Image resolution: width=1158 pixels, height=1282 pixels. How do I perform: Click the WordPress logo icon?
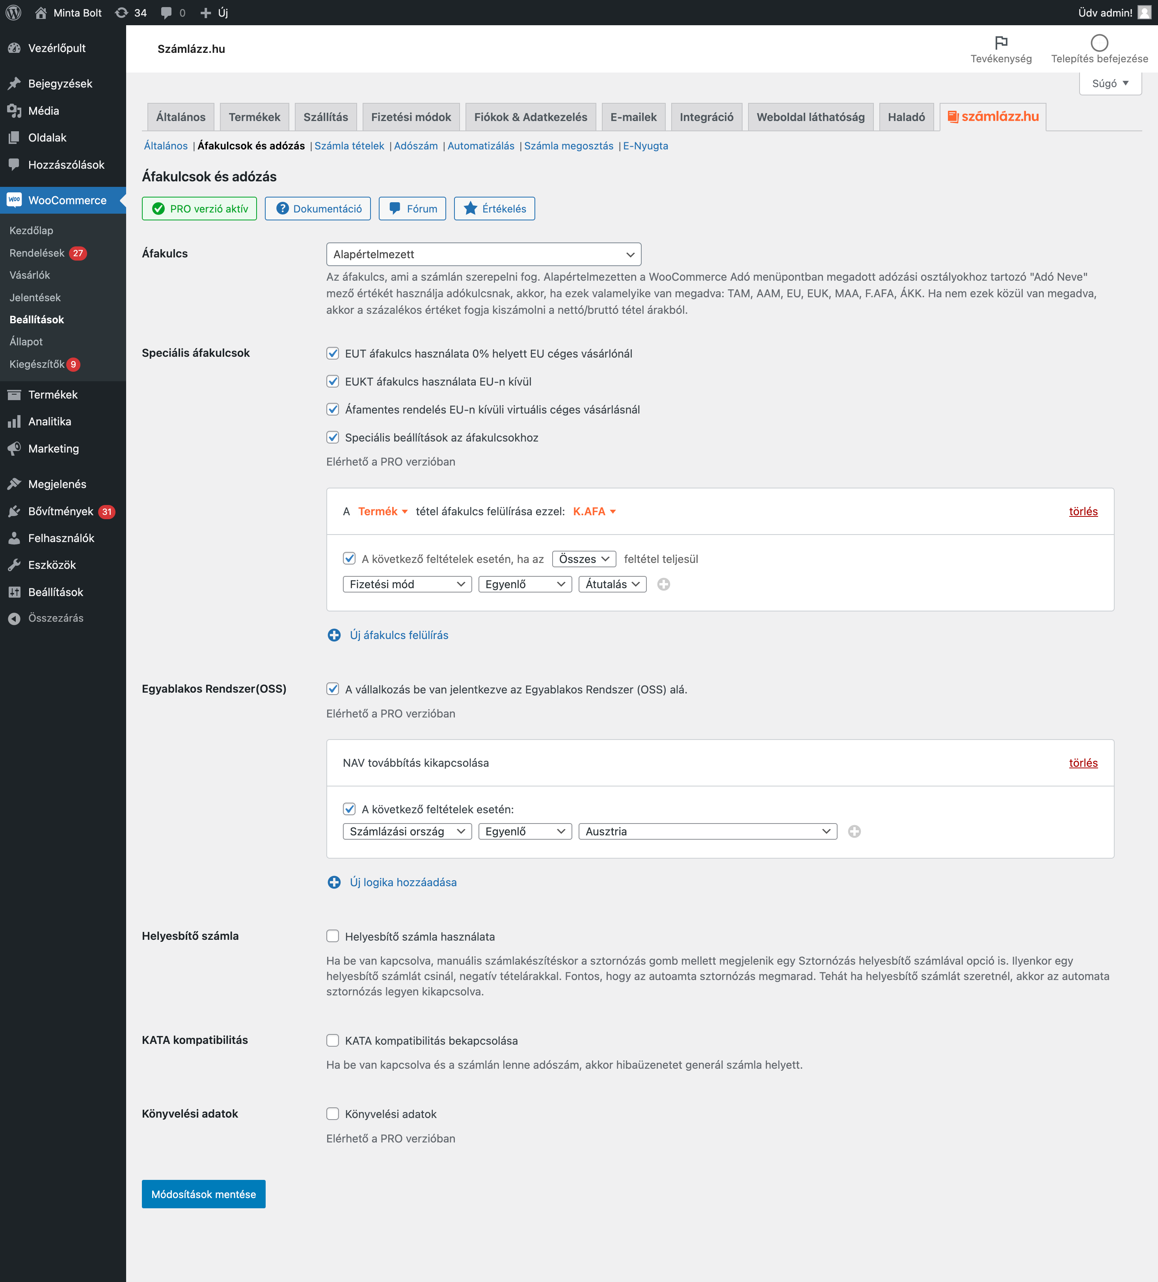click(13, 13)
